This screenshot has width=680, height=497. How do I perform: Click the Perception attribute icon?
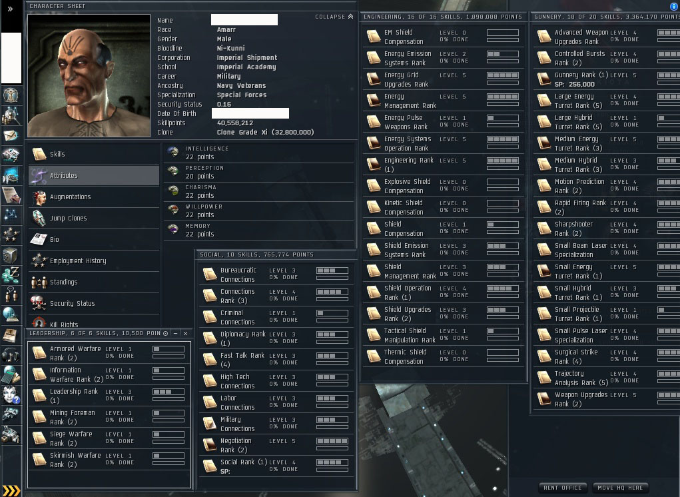[173, 171]
